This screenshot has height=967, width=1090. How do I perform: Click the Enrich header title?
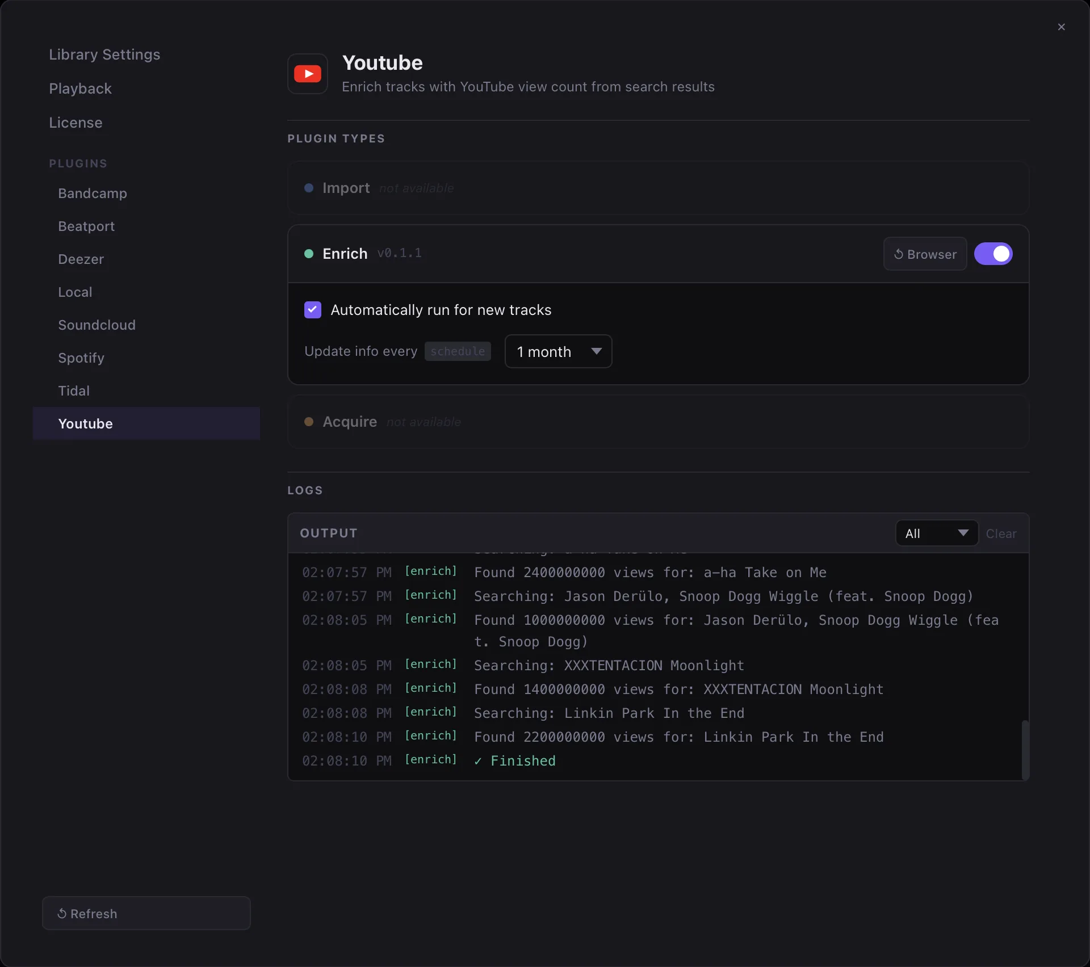[x=345, y=254]
